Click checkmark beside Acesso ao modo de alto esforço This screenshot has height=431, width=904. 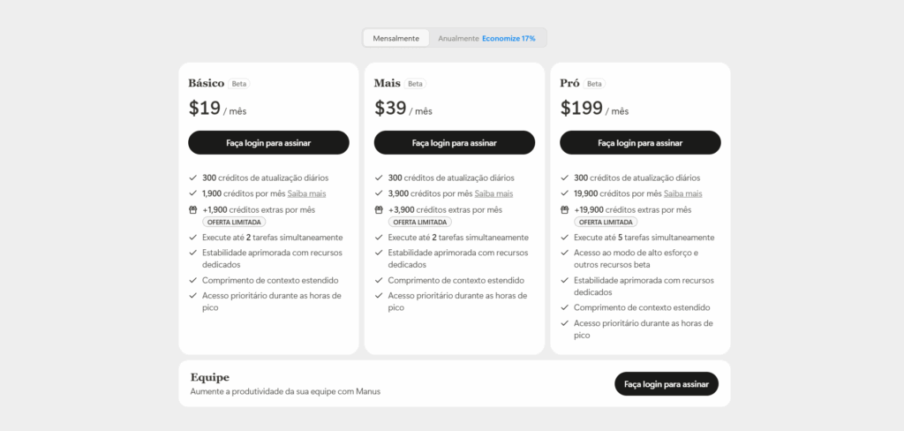[x=564, y=253]
